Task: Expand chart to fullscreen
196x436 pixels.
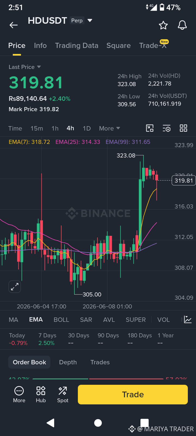Action: [x=15, y=287]
